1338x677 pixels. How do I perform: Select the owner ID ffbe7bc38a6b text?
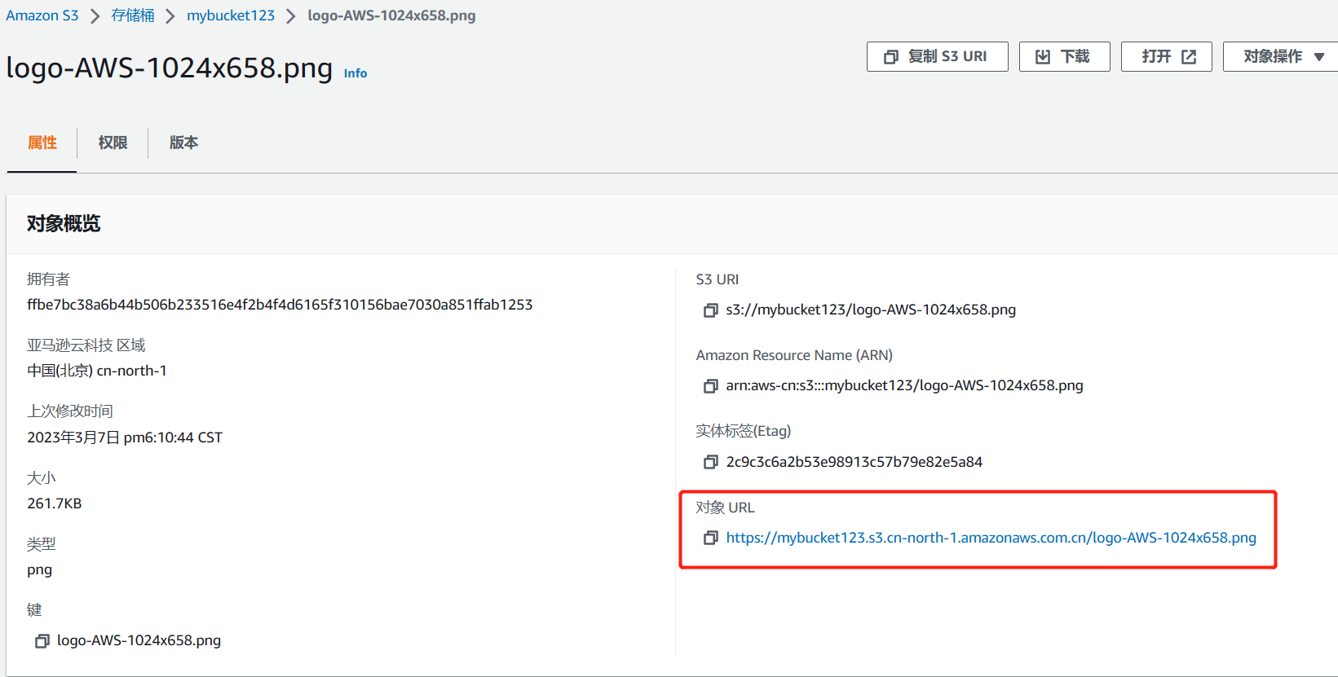(280, 305)
